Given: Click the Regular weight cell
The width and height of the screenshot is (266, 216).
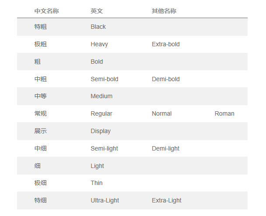Looking at the screenshot, I should (x=101, y=113).
